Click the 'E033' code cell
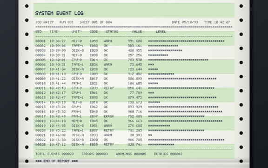Screen dimensions: 268x168 pyautogui.click(x=94, y=135)
